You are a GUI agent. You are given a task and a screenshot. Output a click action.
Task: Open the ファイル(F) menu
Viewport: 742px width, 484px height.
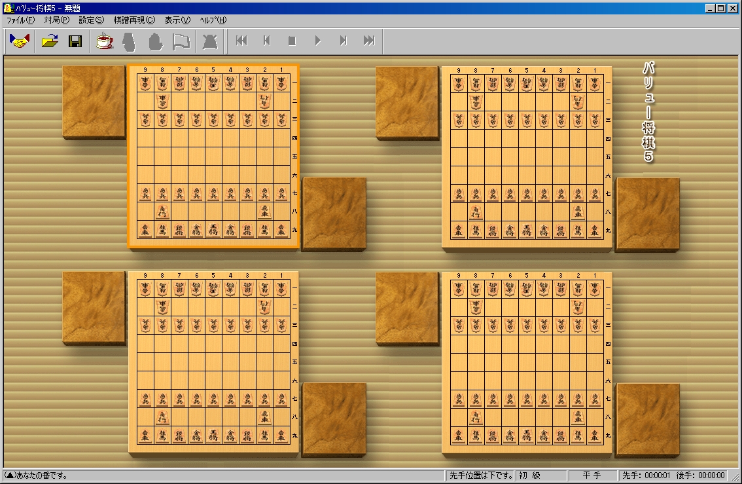20,20
